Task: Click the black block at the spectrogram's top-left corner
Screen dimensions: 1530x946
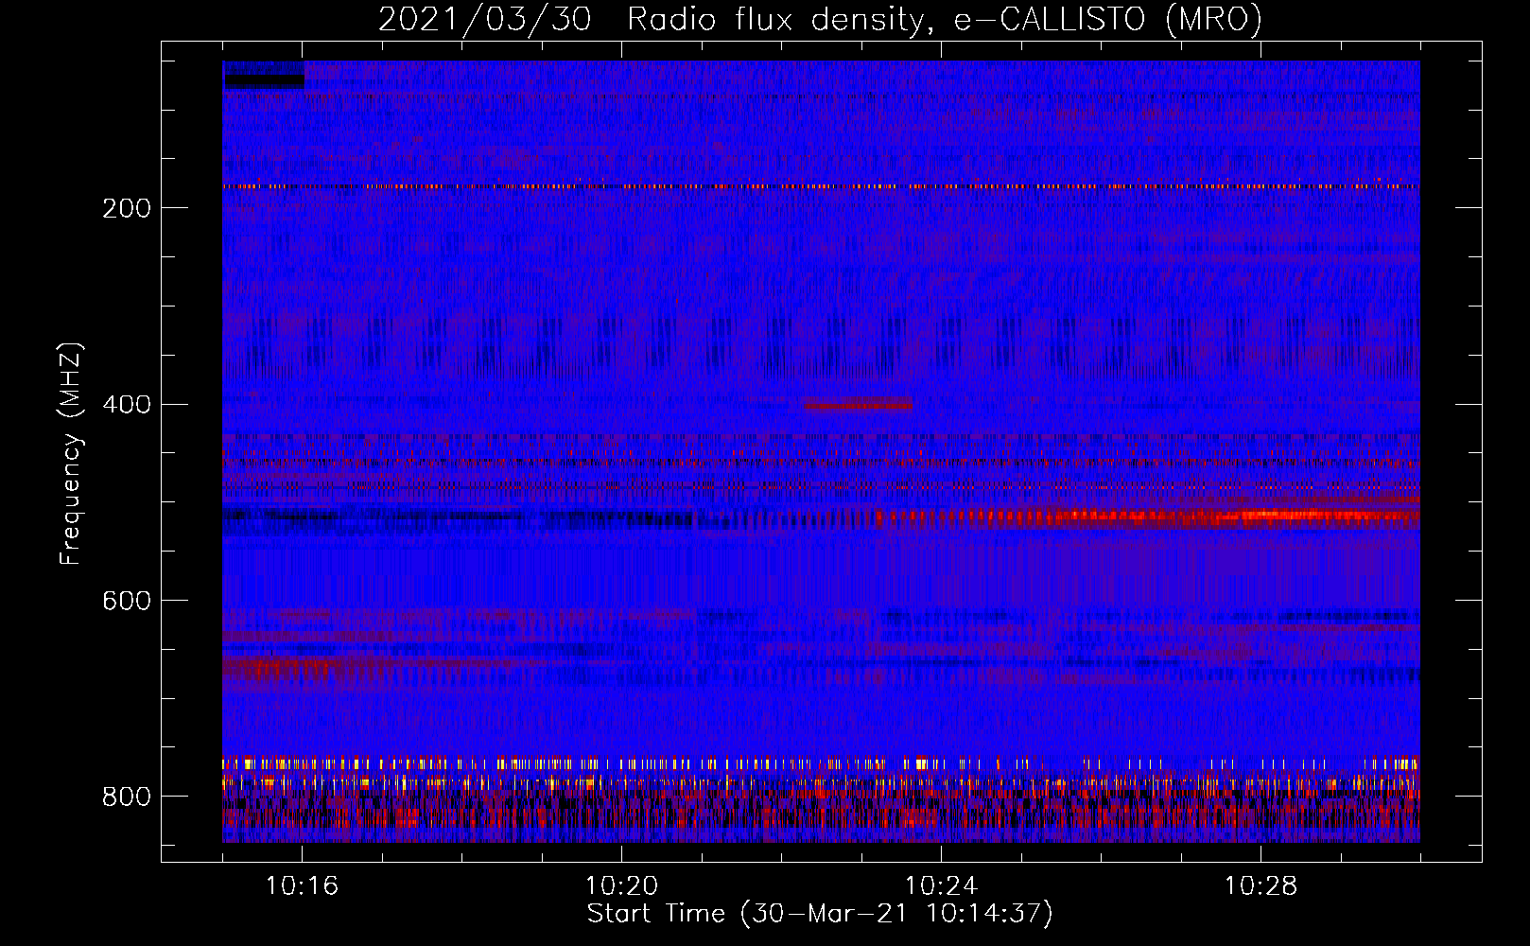Action: (x=264, y=76)
